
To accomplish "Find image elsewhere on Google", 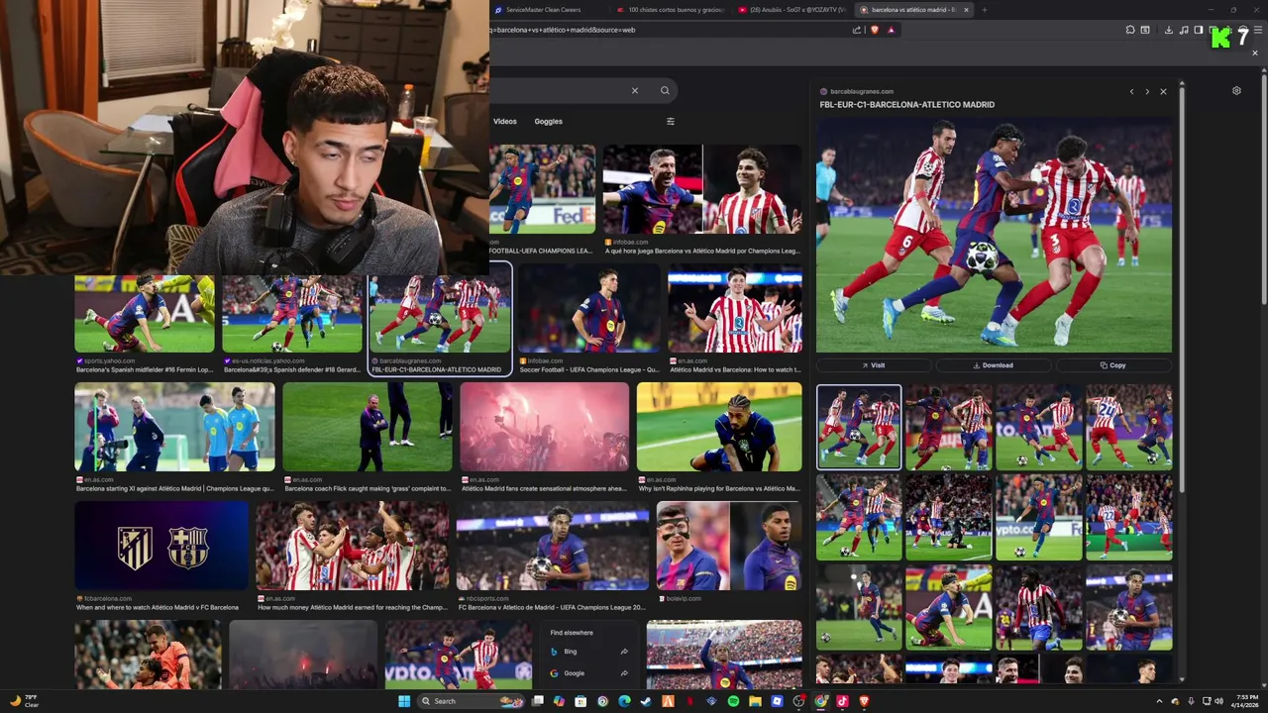I will (x=588, y=673).
